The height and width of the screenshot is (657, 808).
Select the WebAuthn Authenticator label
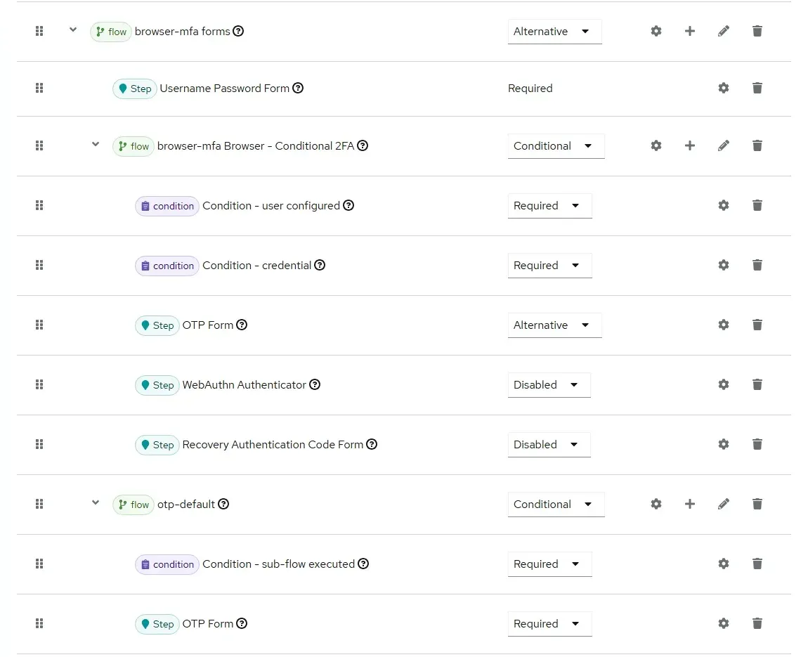click(245, 385)
